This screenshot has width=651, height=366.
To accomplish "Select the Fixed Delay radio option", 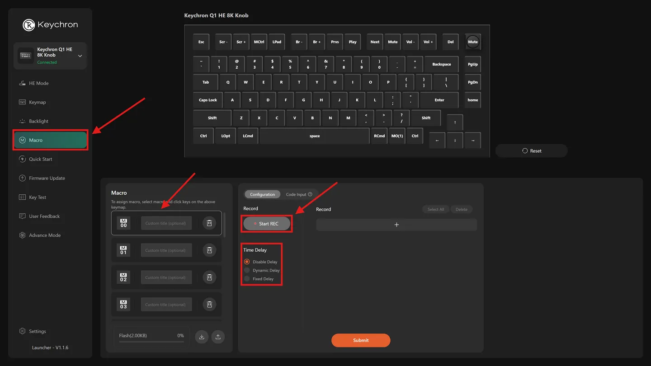I will (247, 279).
